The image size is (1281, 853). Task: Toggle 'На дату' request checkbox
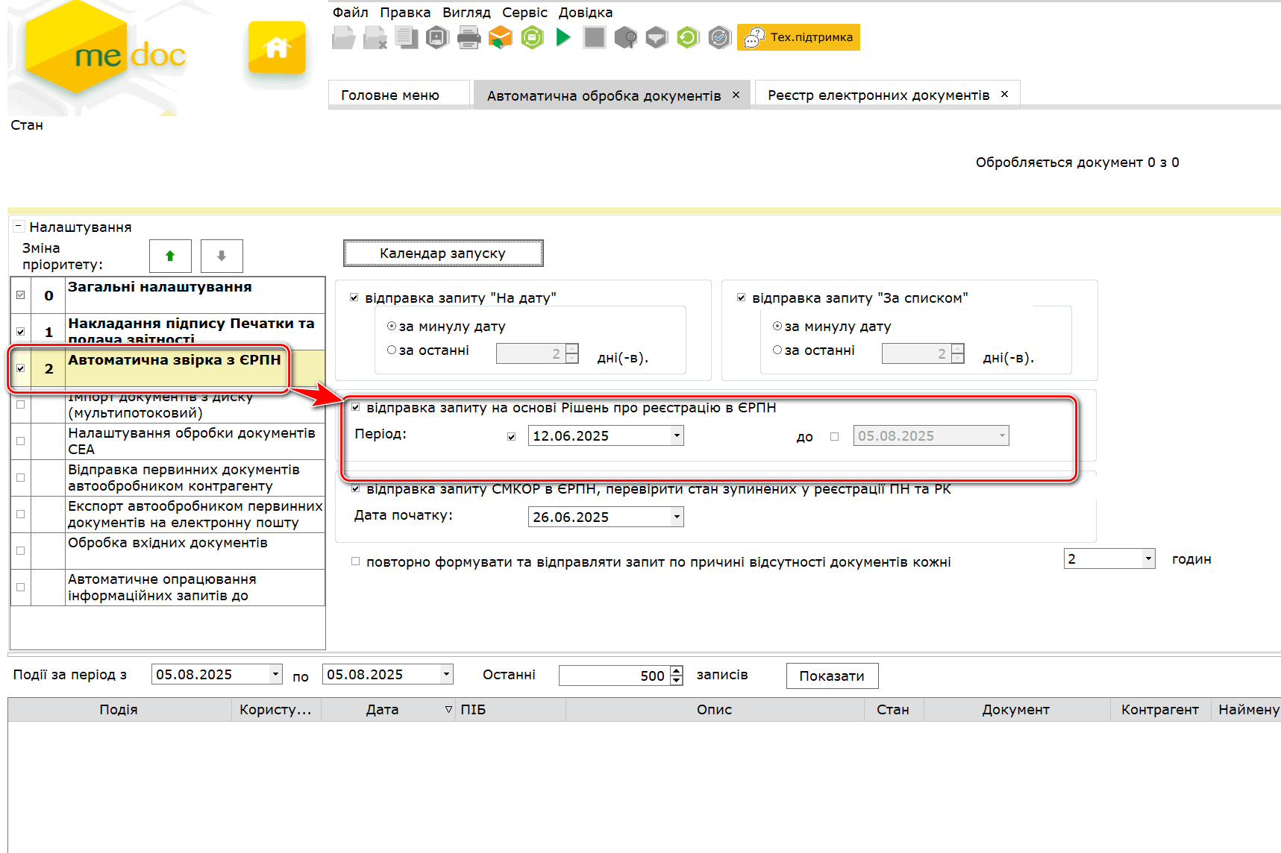point(354,298)
